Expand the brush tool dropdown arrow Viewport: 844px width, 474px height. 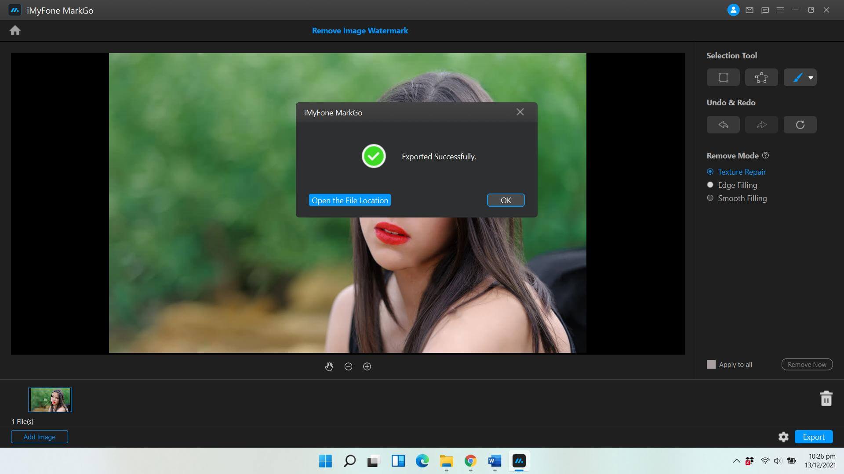click(x=811, y=78)
